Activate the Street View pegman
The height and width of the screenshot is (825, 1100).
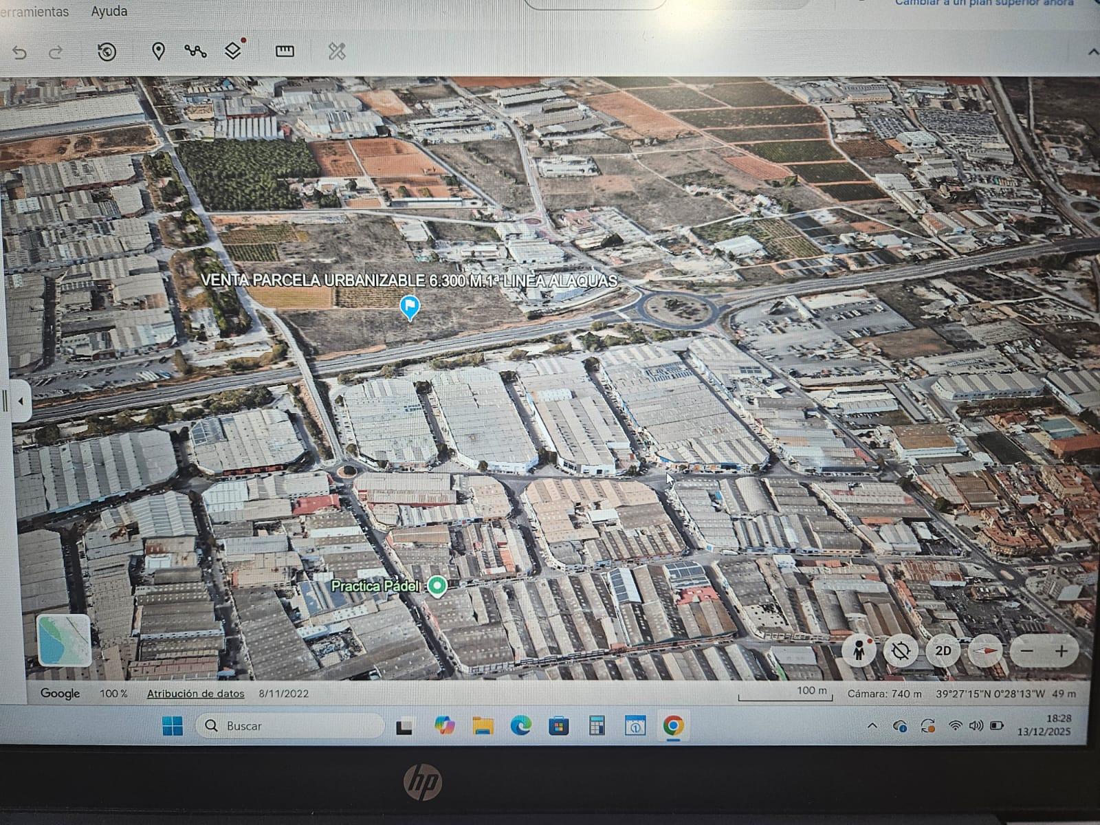[859, 650]
